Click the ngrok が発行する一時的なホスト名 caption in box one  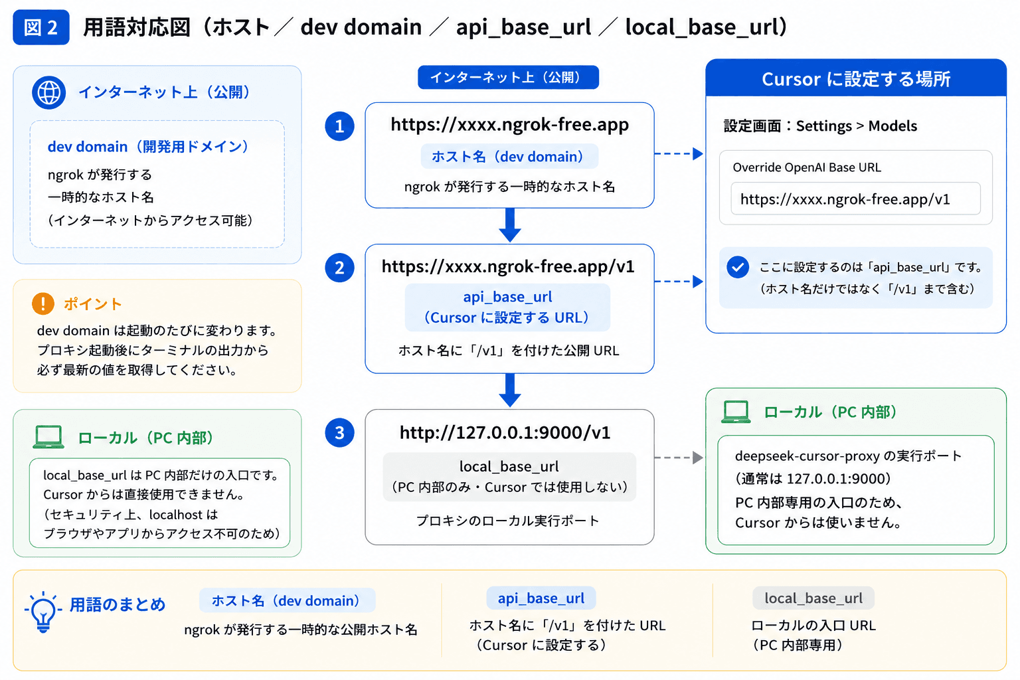pyautogui.click(x=509, y=187)
